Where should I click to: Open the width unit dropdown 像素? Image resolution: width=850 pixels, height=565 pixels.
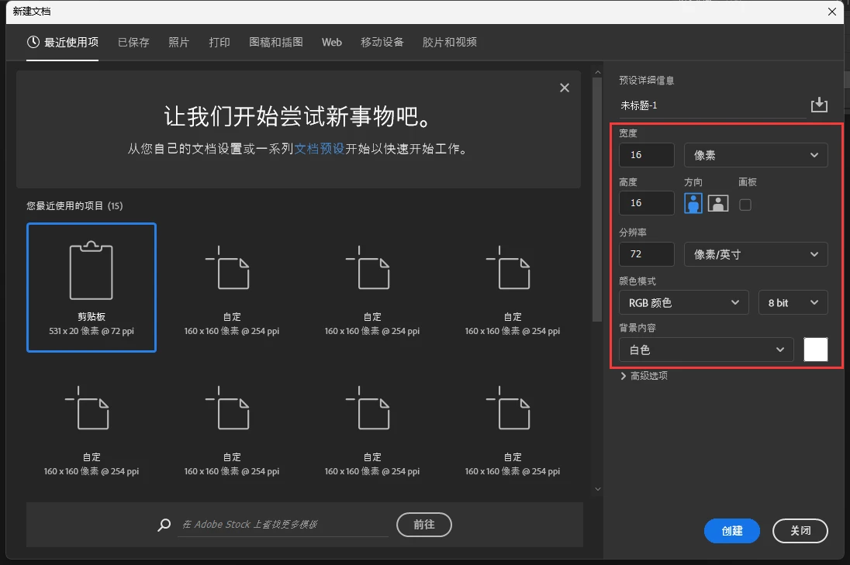[x=755, y=155]
